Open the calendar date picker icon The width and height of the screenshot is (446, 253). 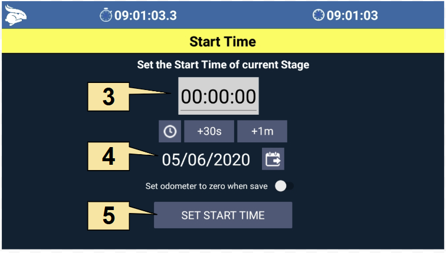[273, 159]
